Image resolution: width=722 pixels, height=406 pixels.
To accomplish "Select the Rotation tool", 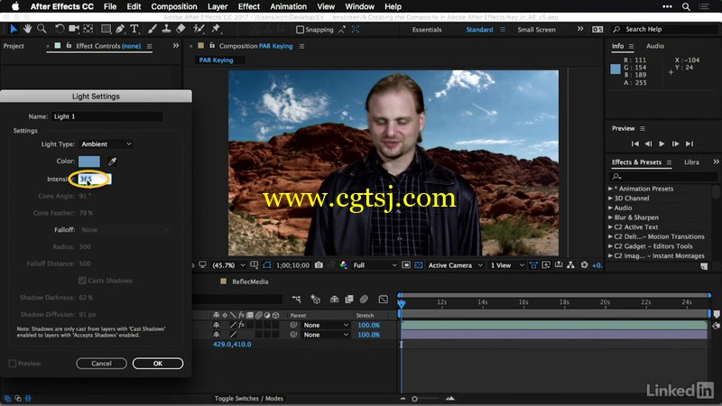I will coord(60,29).
